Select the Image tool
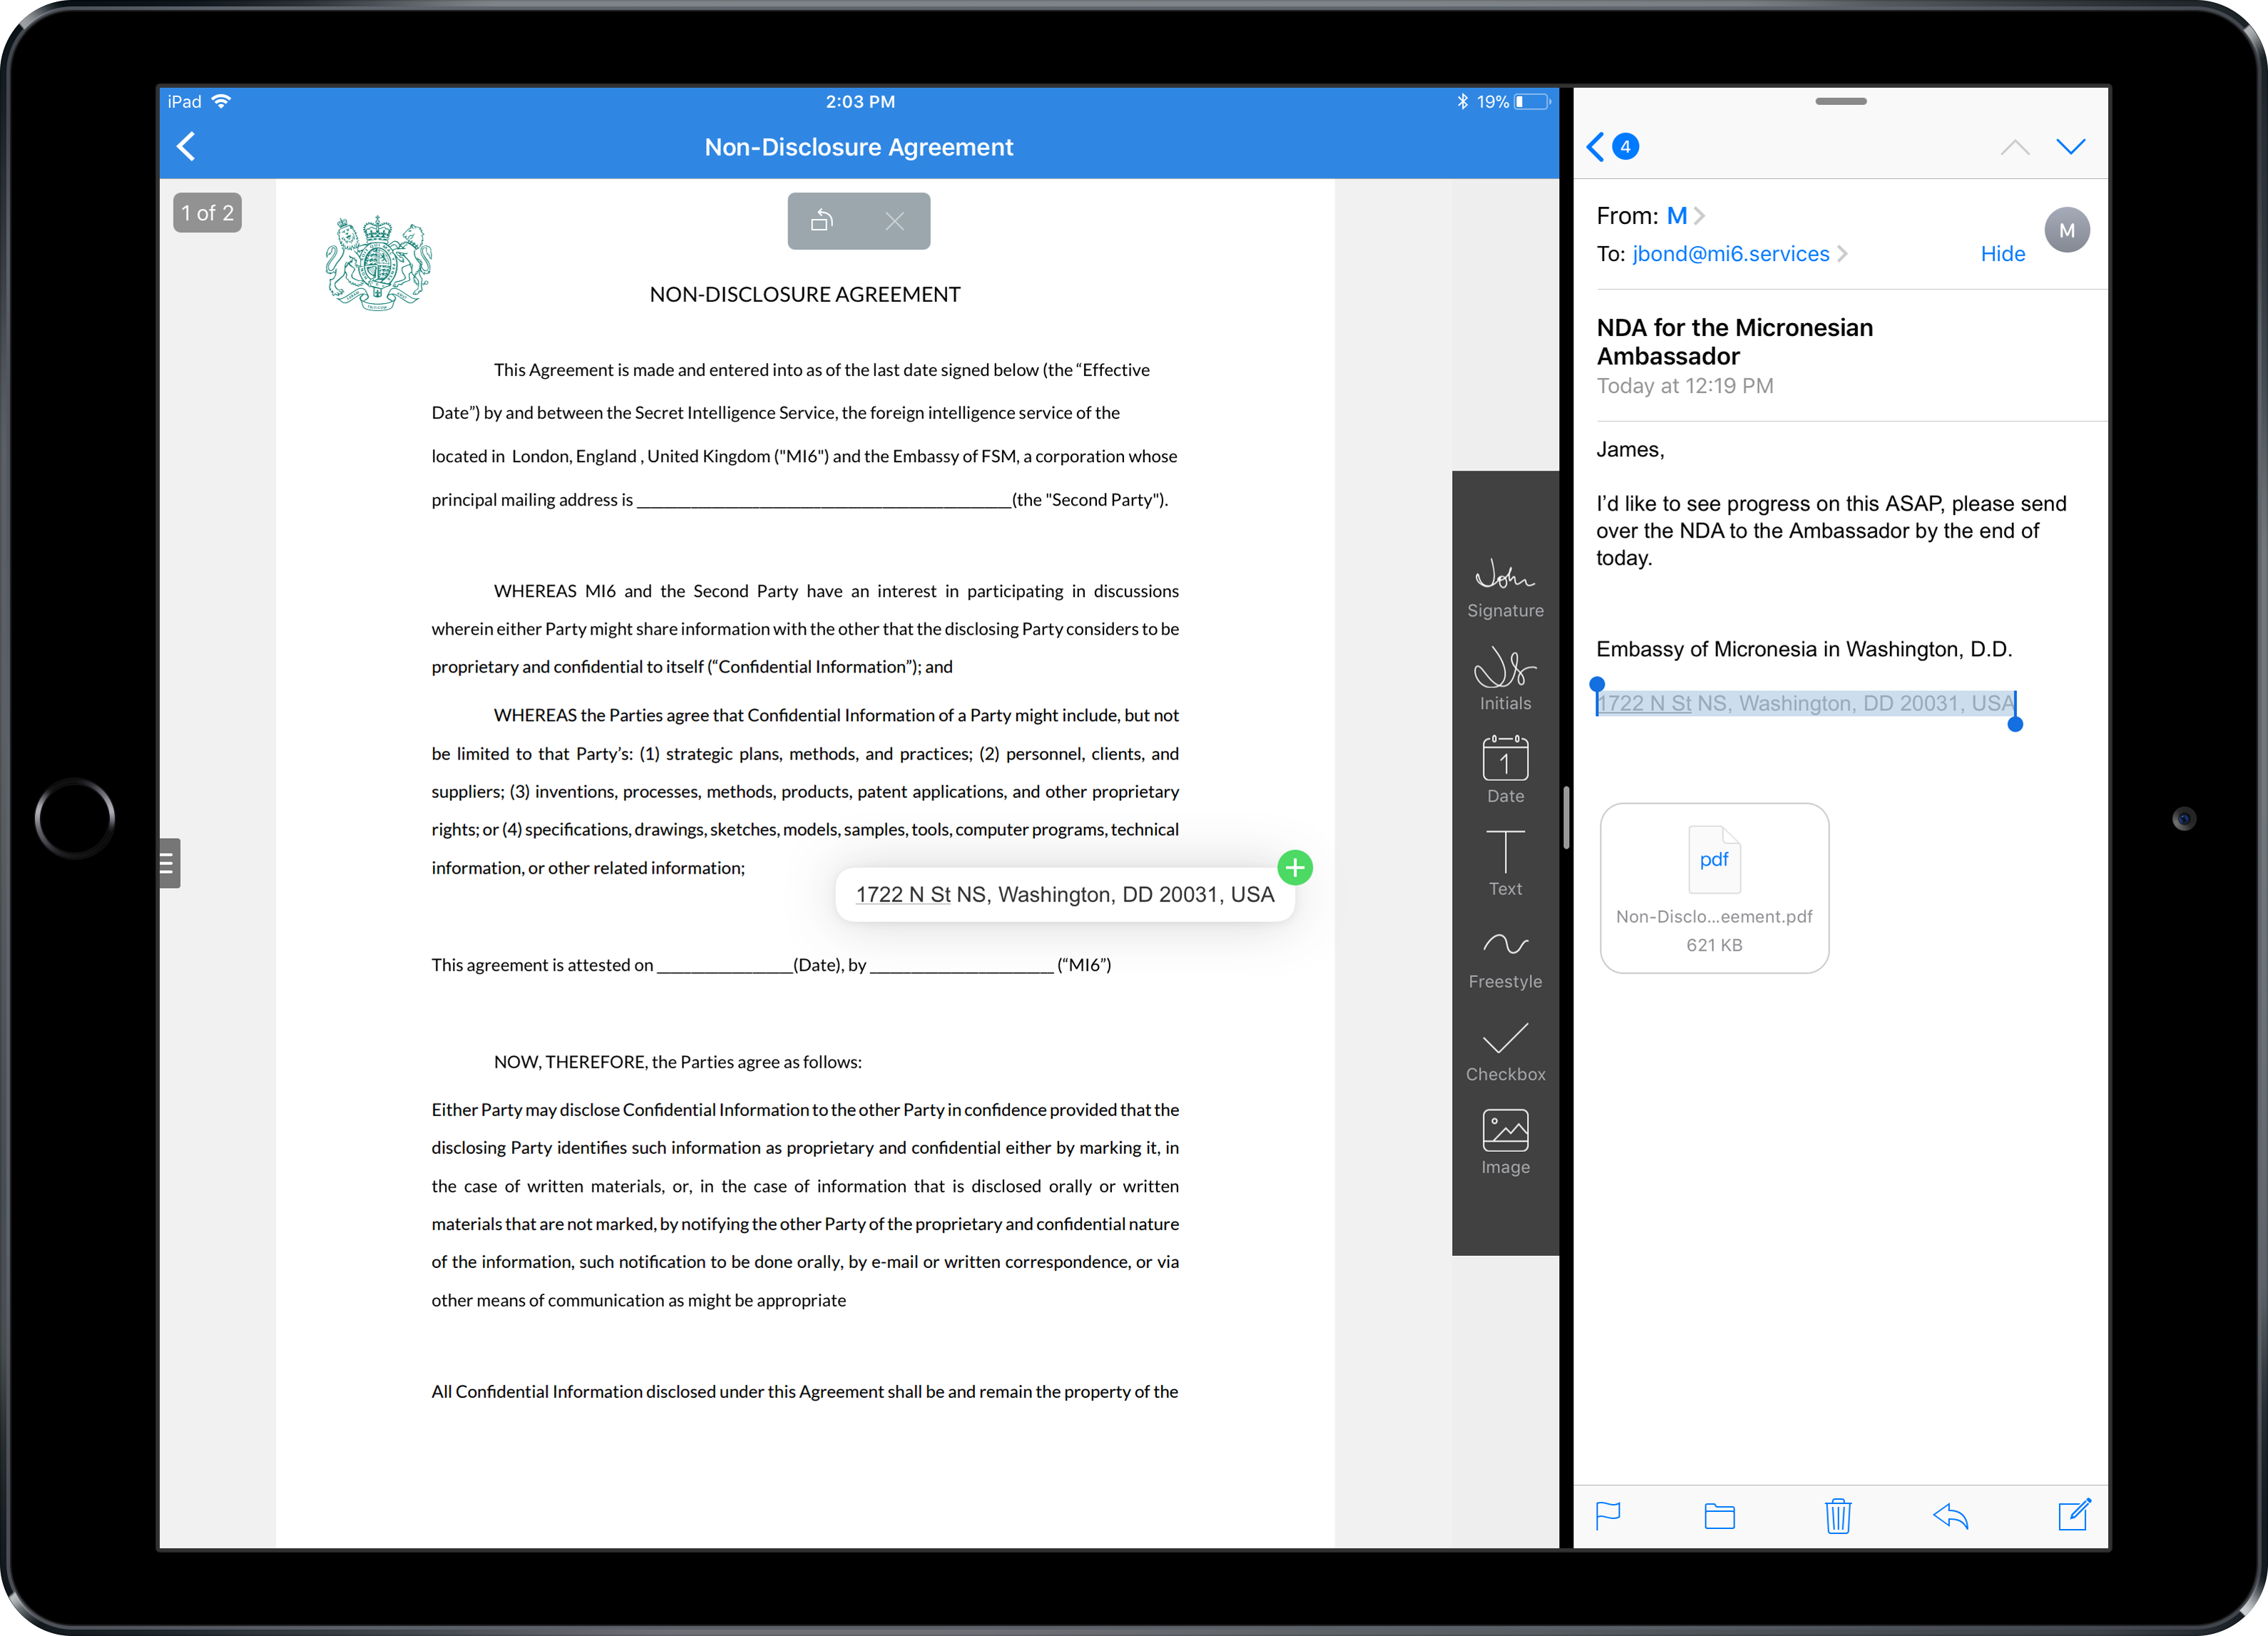 (x=1505, y=1143)
